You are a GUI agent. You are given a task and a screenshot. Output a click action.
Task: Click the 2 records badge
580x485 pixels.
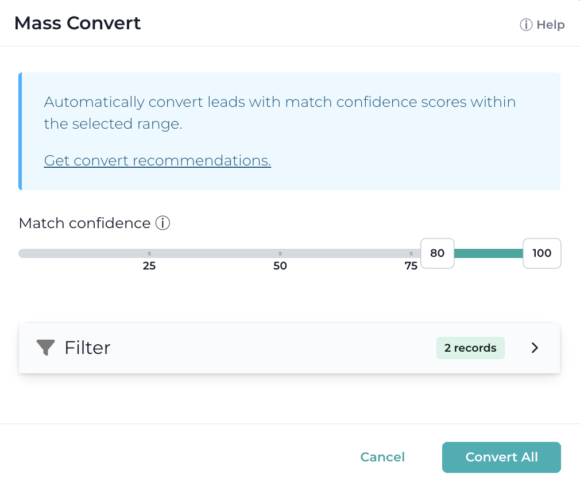[x=470, y=348]
